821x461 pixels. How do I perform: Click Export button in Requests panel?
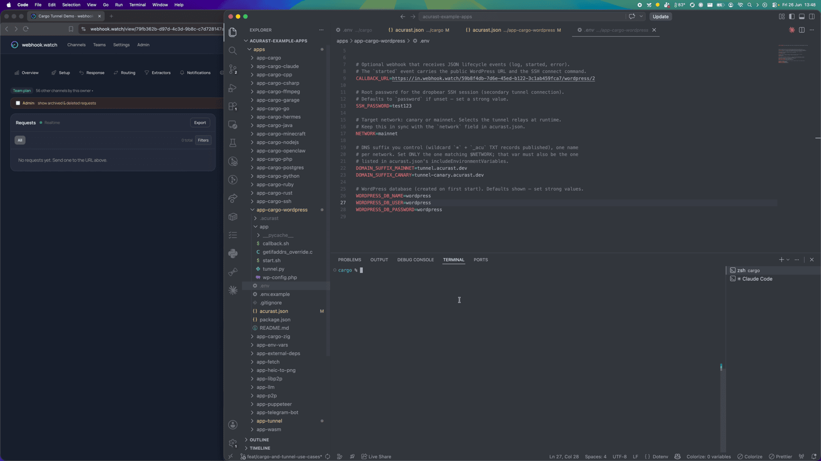200,123
